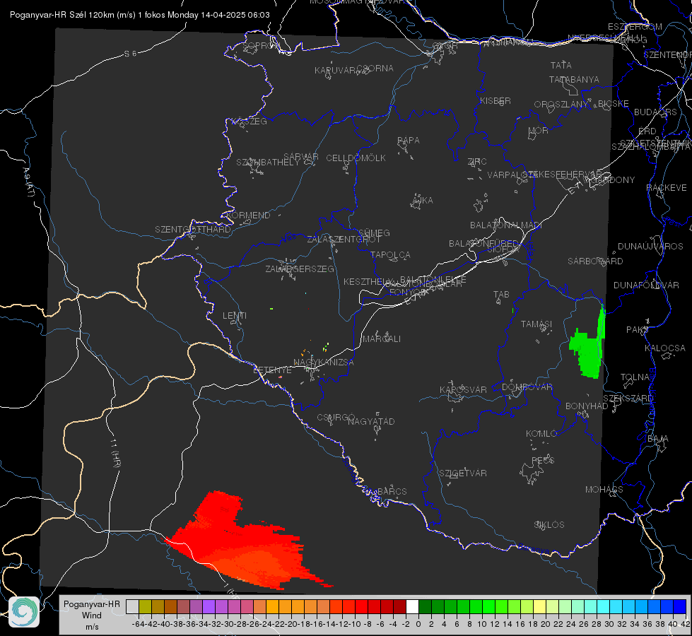Click the SIKLOS town label
This screenshot has height=636, width=692.
[549, 525]
